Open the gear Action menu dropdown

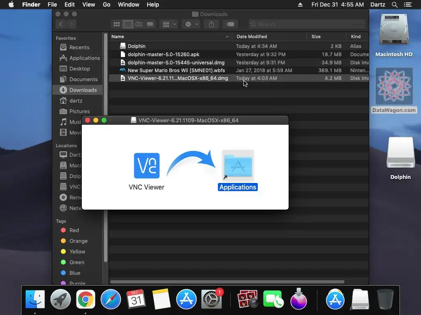click(x=191, y=24)
